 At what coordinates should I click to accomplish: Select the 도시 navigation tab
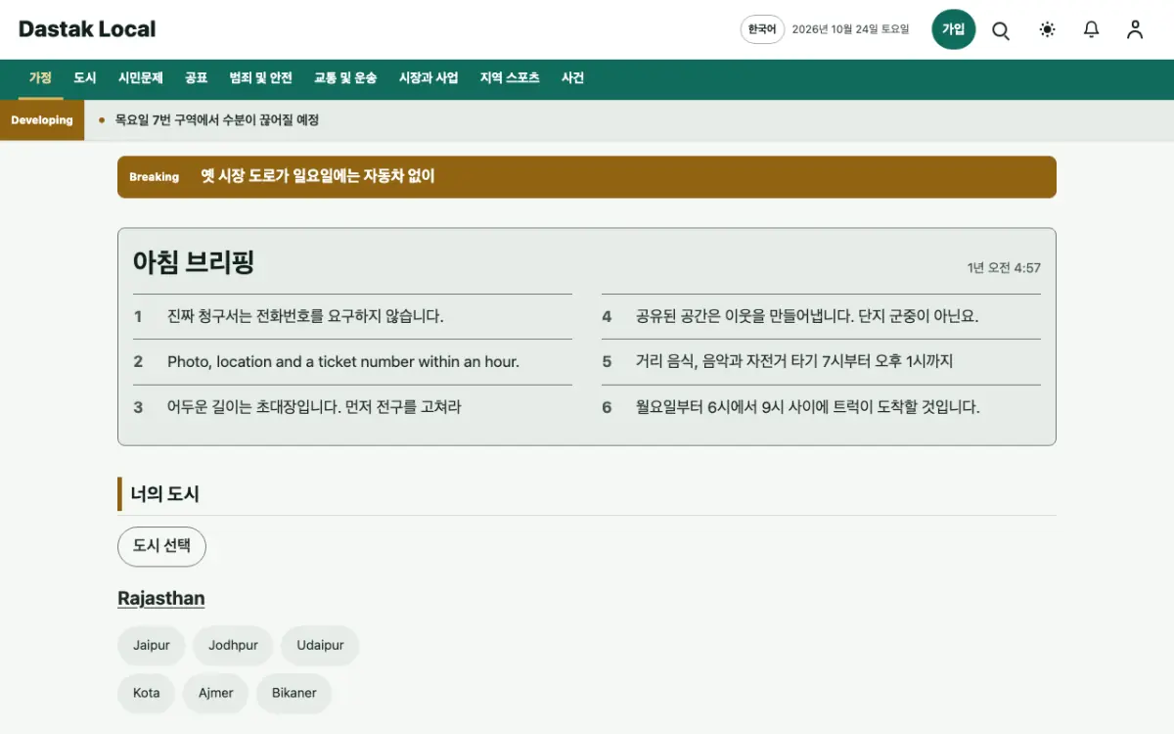click(x=85, y=78)
